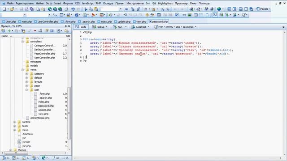Viewport: 287px width, 161px height.
Task: Click the Size column header
Action: (x=68, y=36)
